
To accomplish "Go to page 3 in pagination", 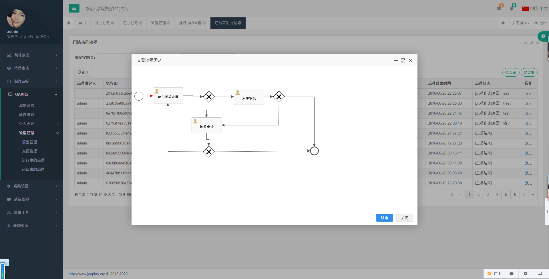I will (x=488, y=195).
